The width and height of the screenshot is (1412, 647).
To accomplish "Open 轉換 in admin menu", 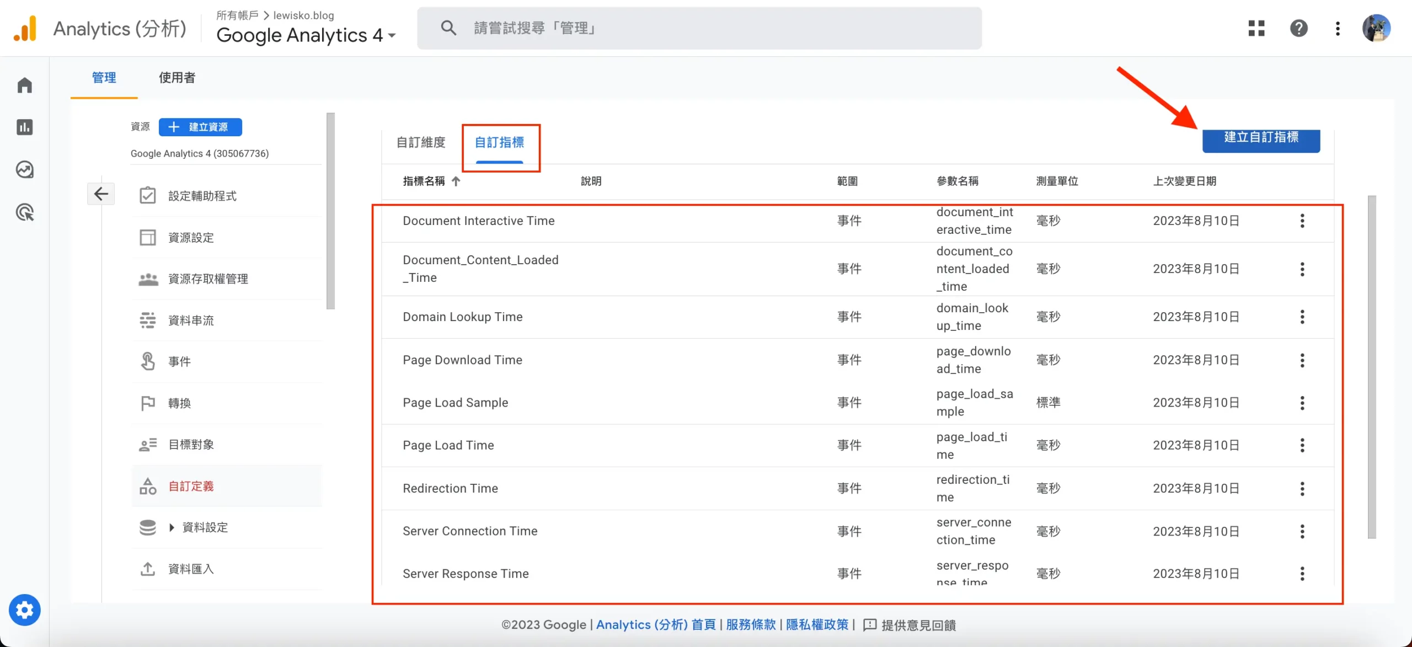I will [x=227, y=403].
